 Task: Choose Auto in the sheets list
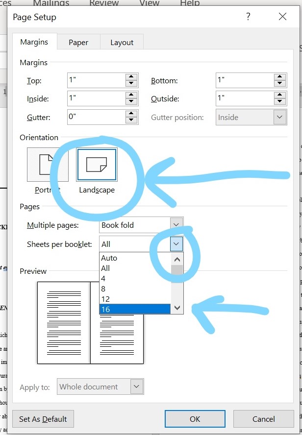coord(134,258)
